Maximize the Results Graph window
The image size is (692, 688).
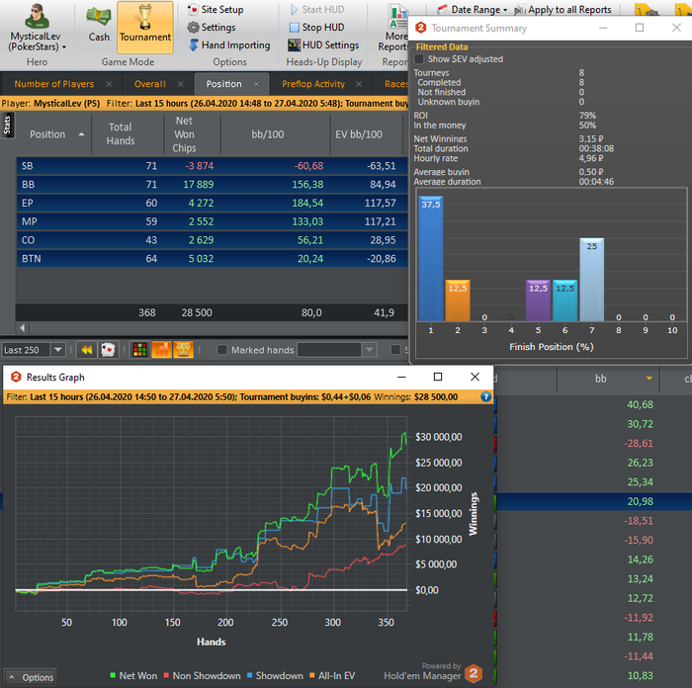[x=437, y=377]
